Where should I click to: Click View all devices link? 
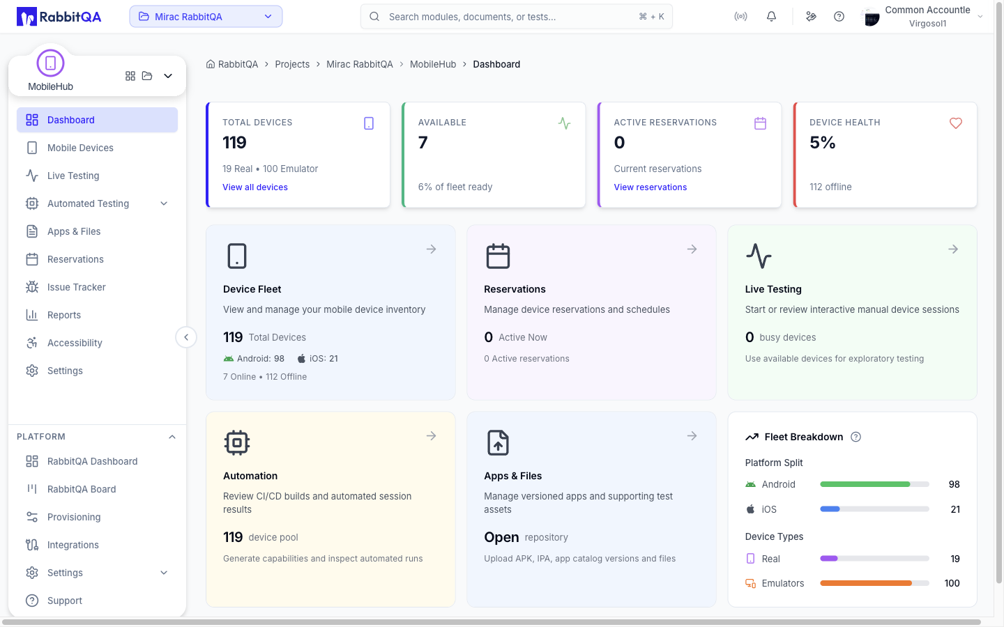click(255, 187)
